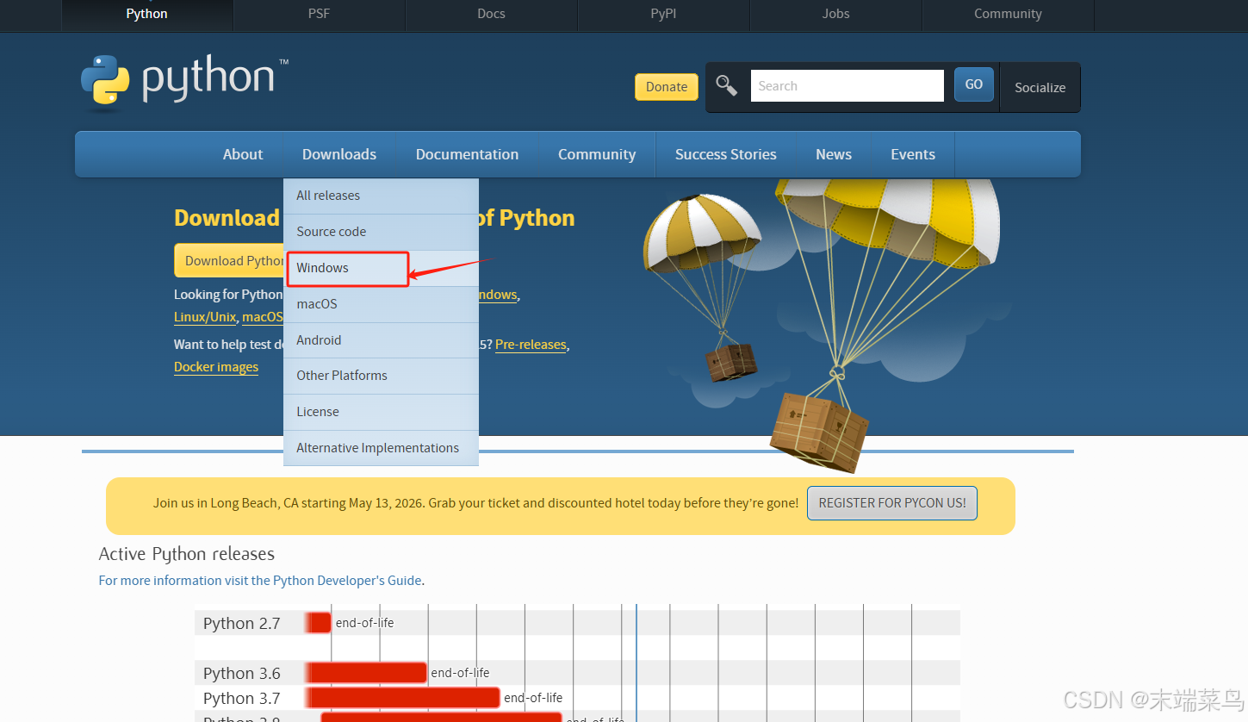Open the About navigation menu
The height and width of the screenshot is (722, 1248).
(x=243, y=154)
